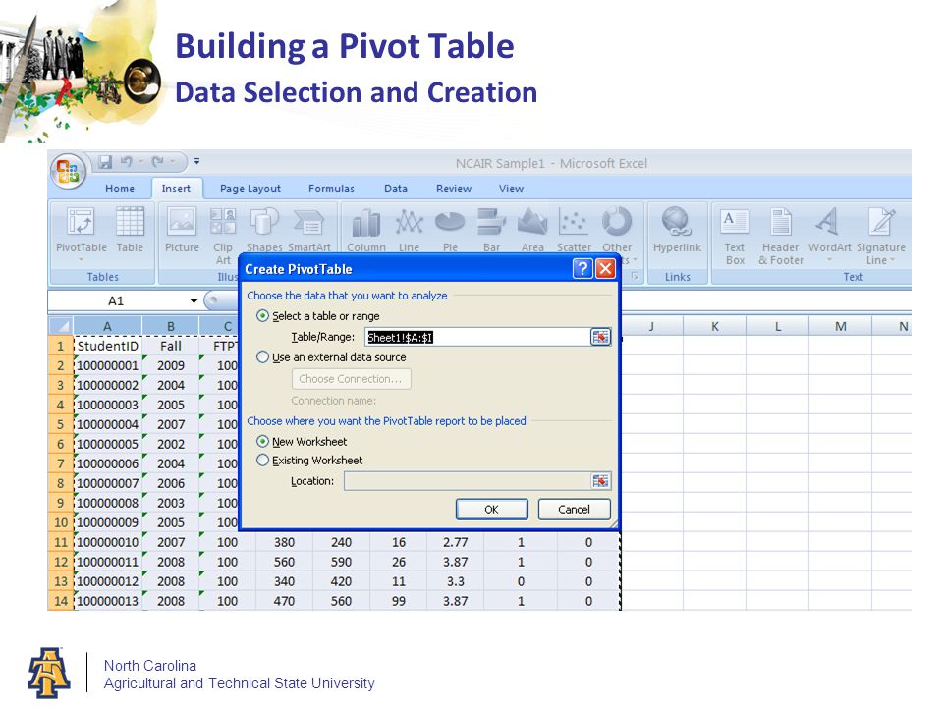The image size is (943, 707).
Task: Click OK in Create PivotTable dialog
Action: coord(491,510)
